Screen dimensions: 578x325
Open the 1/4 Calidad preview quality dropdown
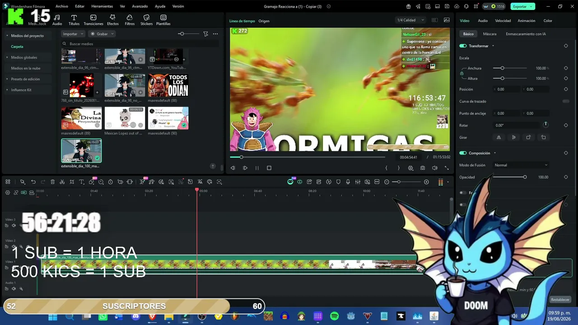pyautogui.click(x=410, y=20)
